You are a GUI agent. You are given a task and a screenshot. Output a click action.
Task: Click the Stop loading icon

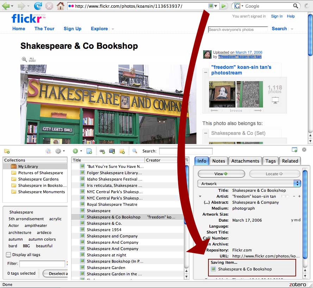49,6
